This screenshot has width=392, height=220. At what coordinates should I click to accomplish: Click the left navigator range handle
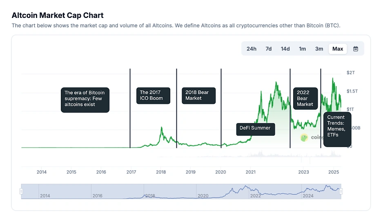(x=22, y=191)
